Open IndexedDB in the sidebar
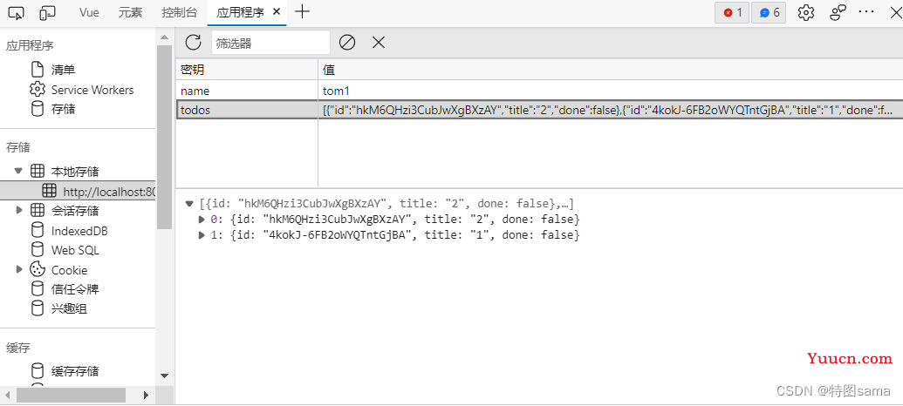The width and height of the screenshot is (903, 406). 78,231
